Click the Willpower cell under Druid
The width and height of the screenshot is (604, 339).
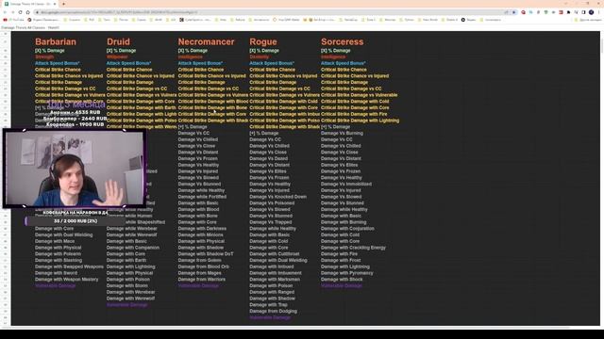click(117, 56)
